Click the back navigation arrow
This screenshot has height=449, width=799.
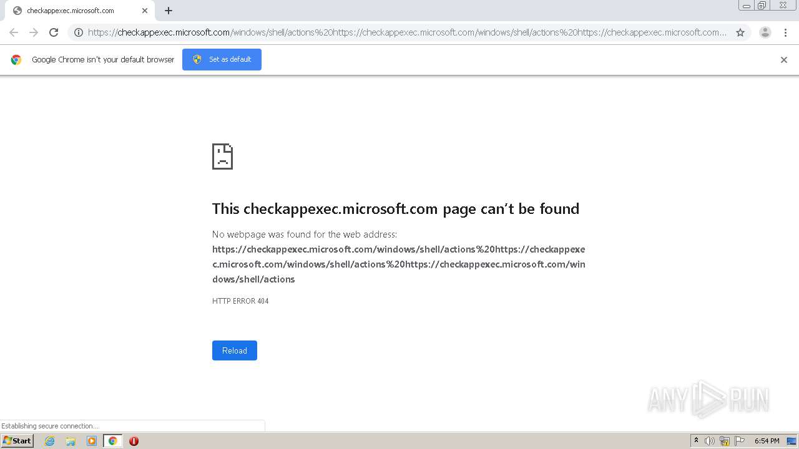(x=14, y=32)
